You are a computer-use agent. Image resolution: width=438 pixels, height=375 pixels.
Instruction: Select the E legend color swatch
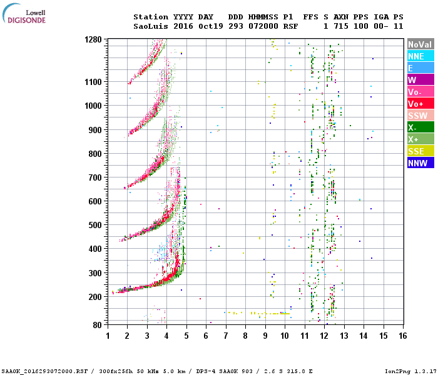[420, 67]
